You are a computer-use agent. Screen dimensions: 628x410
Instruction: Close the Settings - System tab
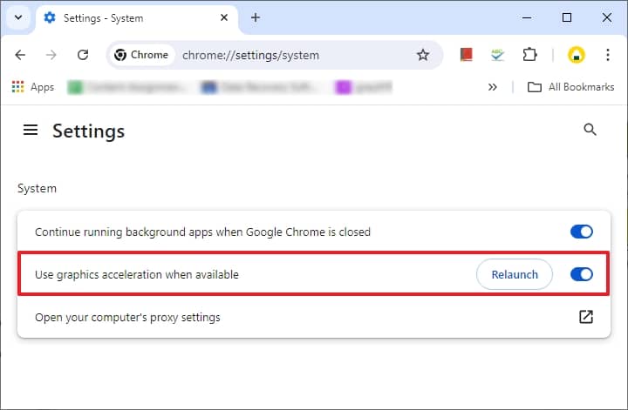(224, 17)
